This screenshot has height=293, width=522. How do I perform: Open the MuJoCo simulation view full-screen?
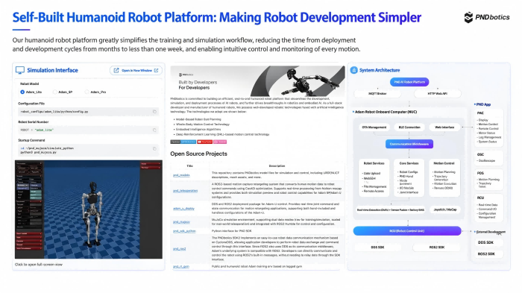89,209
